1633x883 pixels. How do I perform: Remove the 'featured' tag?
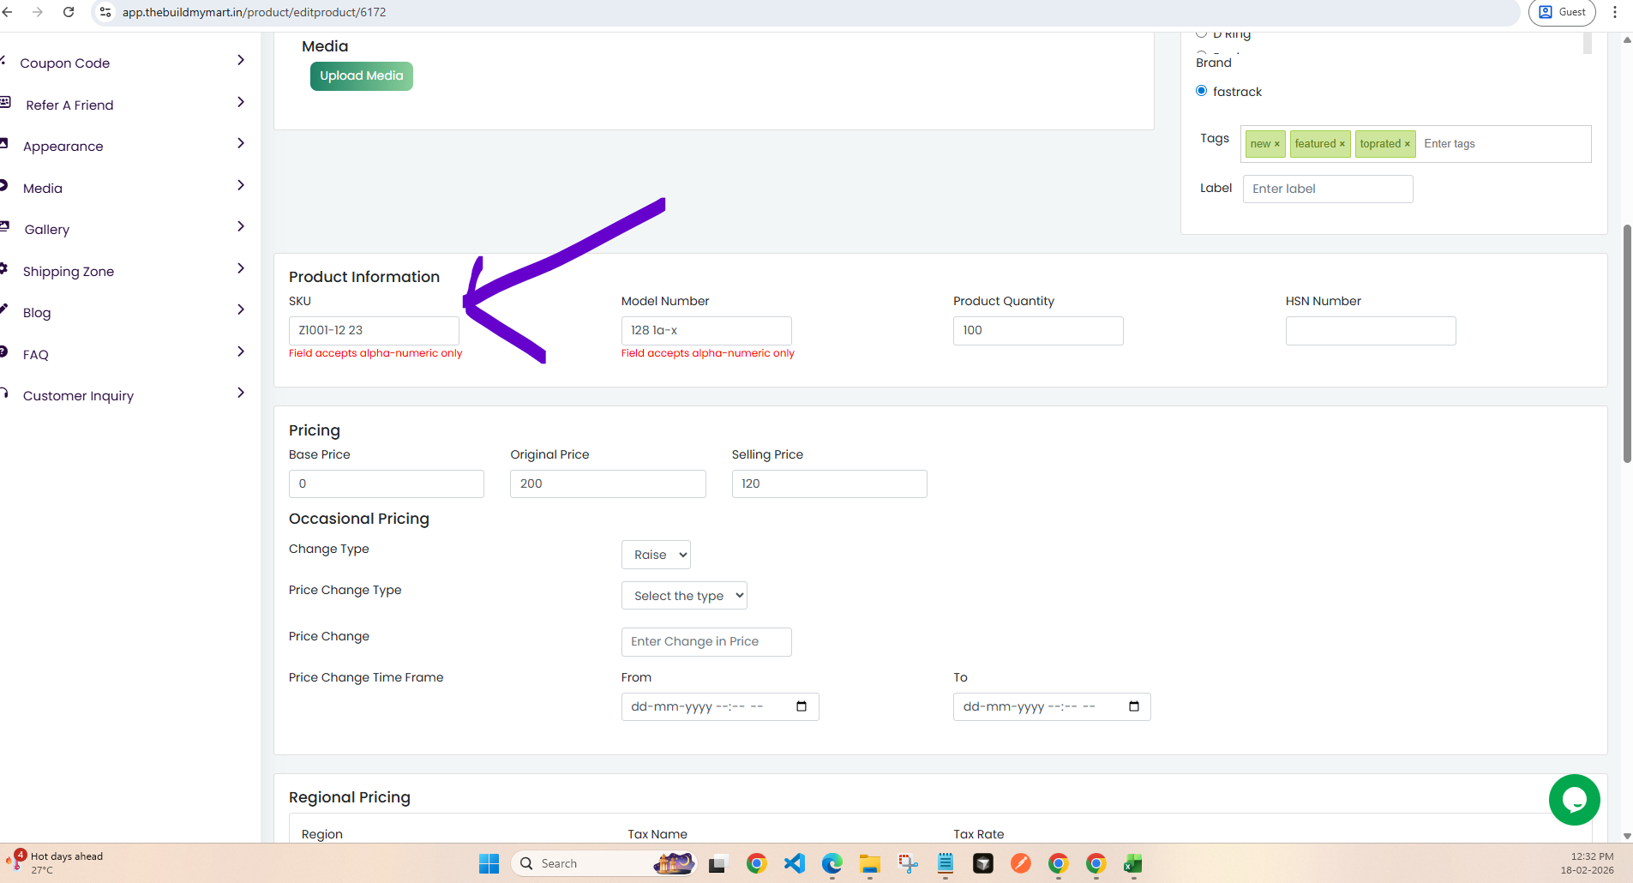pos(1342,144)
